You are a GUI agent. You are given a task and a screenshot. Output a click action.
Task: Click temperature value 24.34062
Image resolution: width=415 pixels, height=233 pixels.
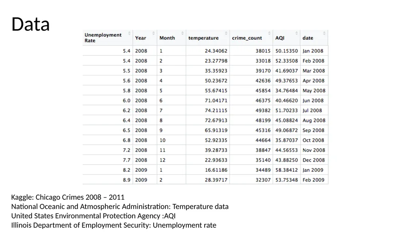pos(216,51)
